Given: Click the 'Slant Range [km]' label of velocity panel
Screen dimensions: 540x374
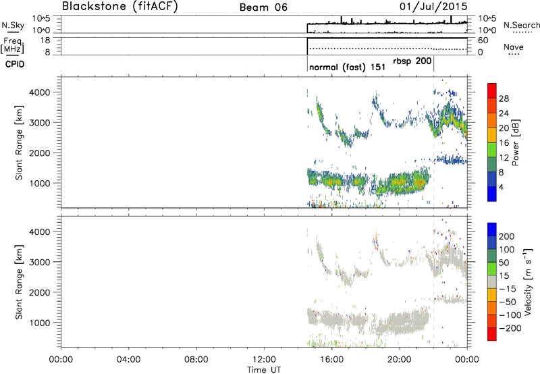Looking at the screenshot, I should pyautogui.click(x=19, y=282).
